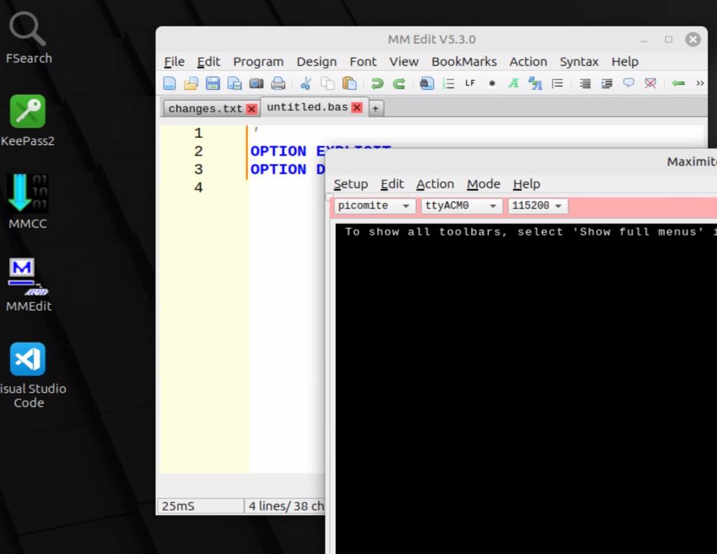Switch to the changes.txt tab

point(205,109)
